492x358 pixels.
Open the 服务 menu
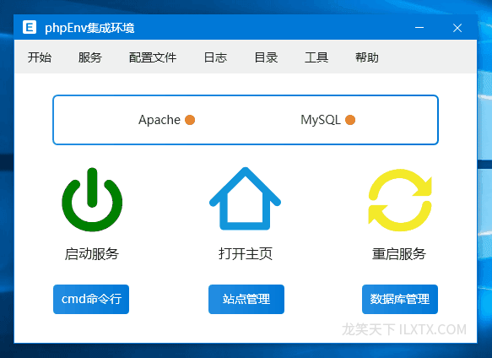coord(90,57)
